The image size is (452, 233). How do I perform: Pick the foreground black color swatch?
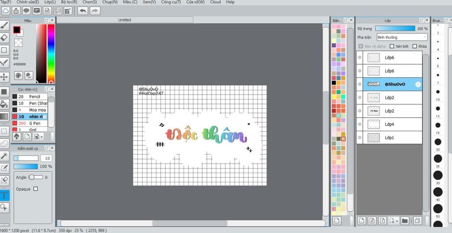(16, 30)
